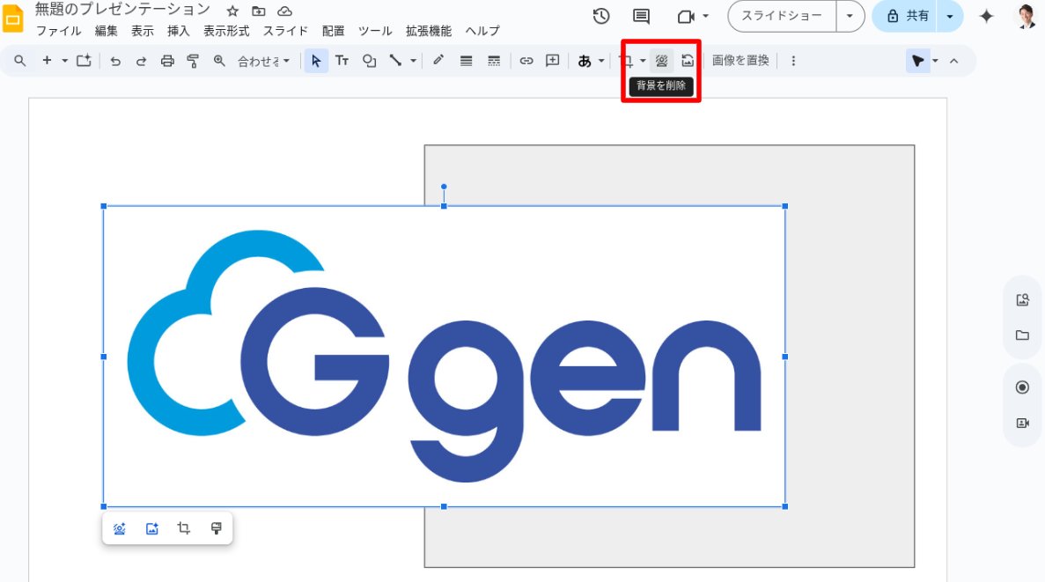The height and width of the screenshot is (582, 1045).
Task: Open Gemini sparkle assistant
Action: (986, 17)
